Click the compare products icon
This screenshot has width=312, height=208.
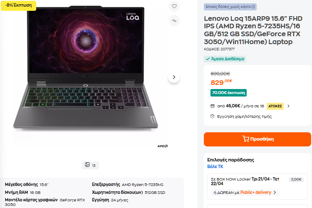(174, 20)
